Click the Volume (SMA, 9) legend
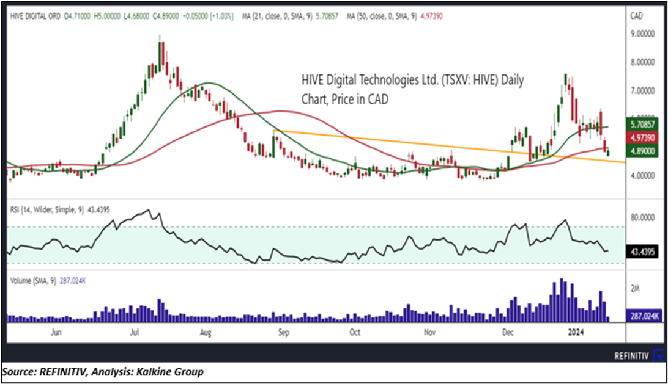668x384 pixels. point(33,281)
